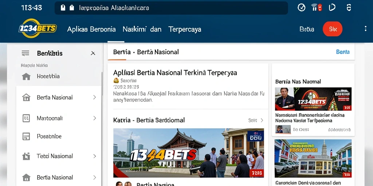Select Hoeetbiia in the sidebar
Image resolution: width=373 pixels, height=186 pixels.
click(48, 76)
